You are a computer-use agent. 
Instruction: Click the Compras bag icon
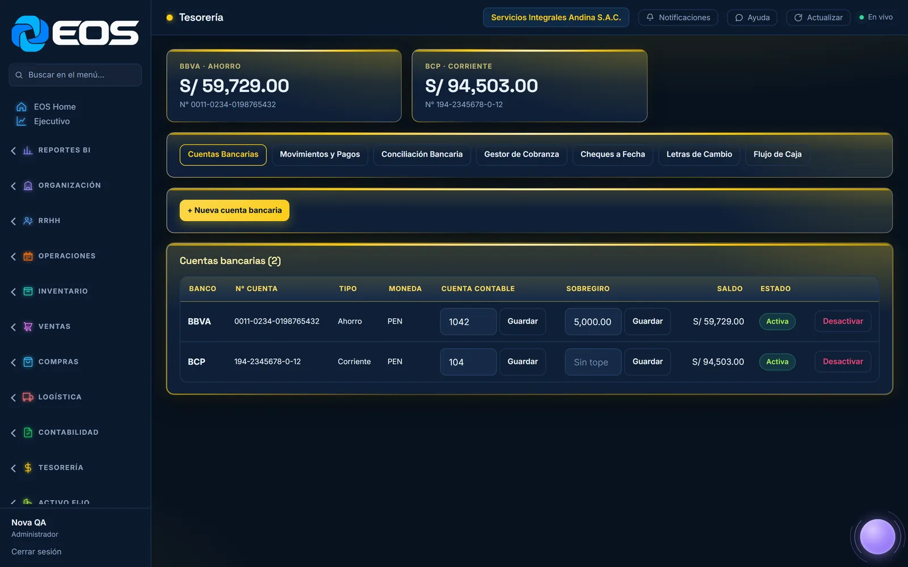[x=28, y=362]
